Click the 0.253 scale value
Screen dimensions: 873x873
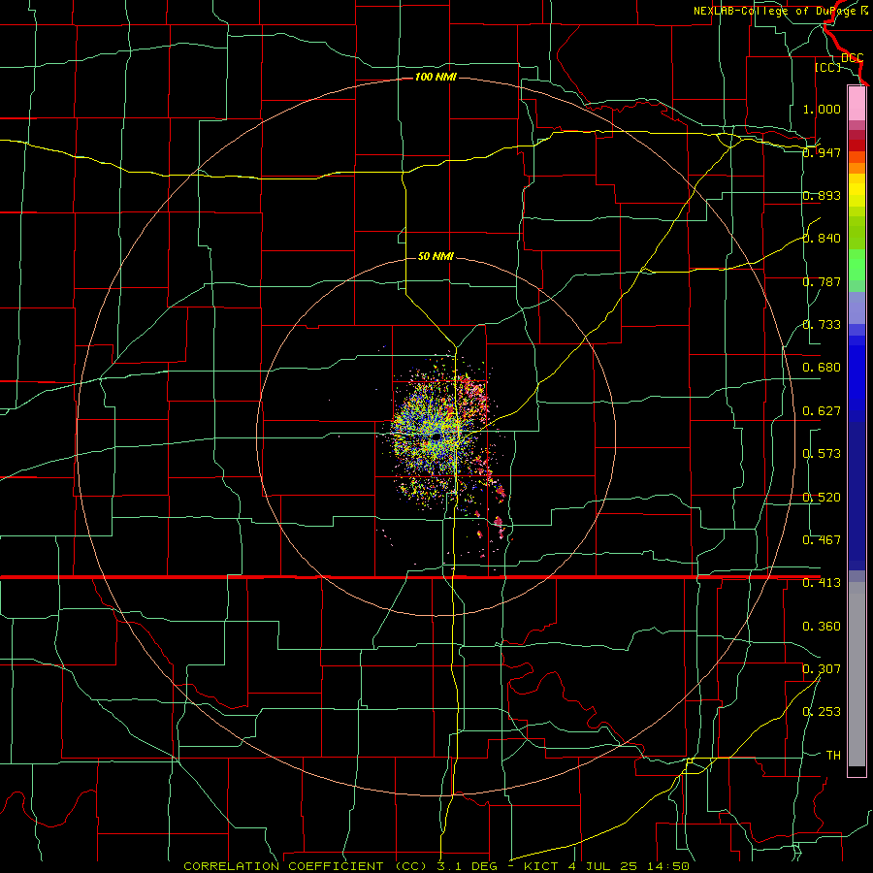[x=822, y=712]
